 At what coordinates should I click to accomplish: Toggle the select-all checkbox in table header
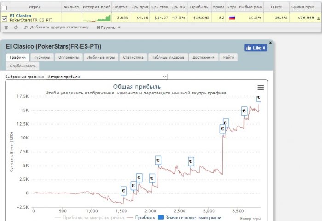pyautogui.click(x=4, y=8)
